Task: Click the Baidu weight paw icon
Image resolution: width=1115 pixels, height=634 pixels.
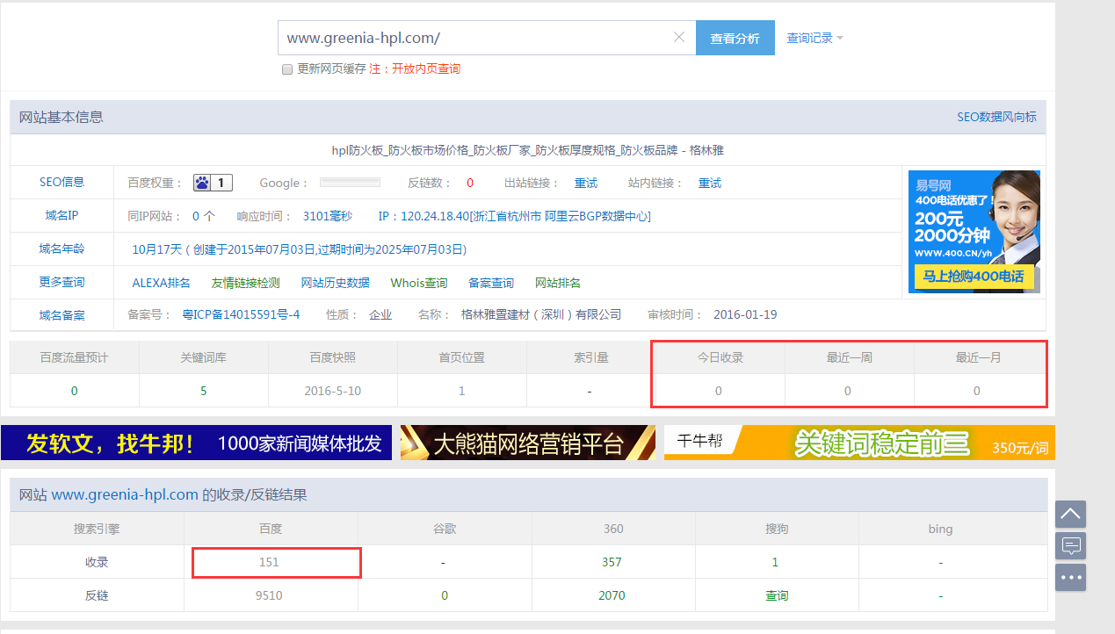Action: pos(203,184)
